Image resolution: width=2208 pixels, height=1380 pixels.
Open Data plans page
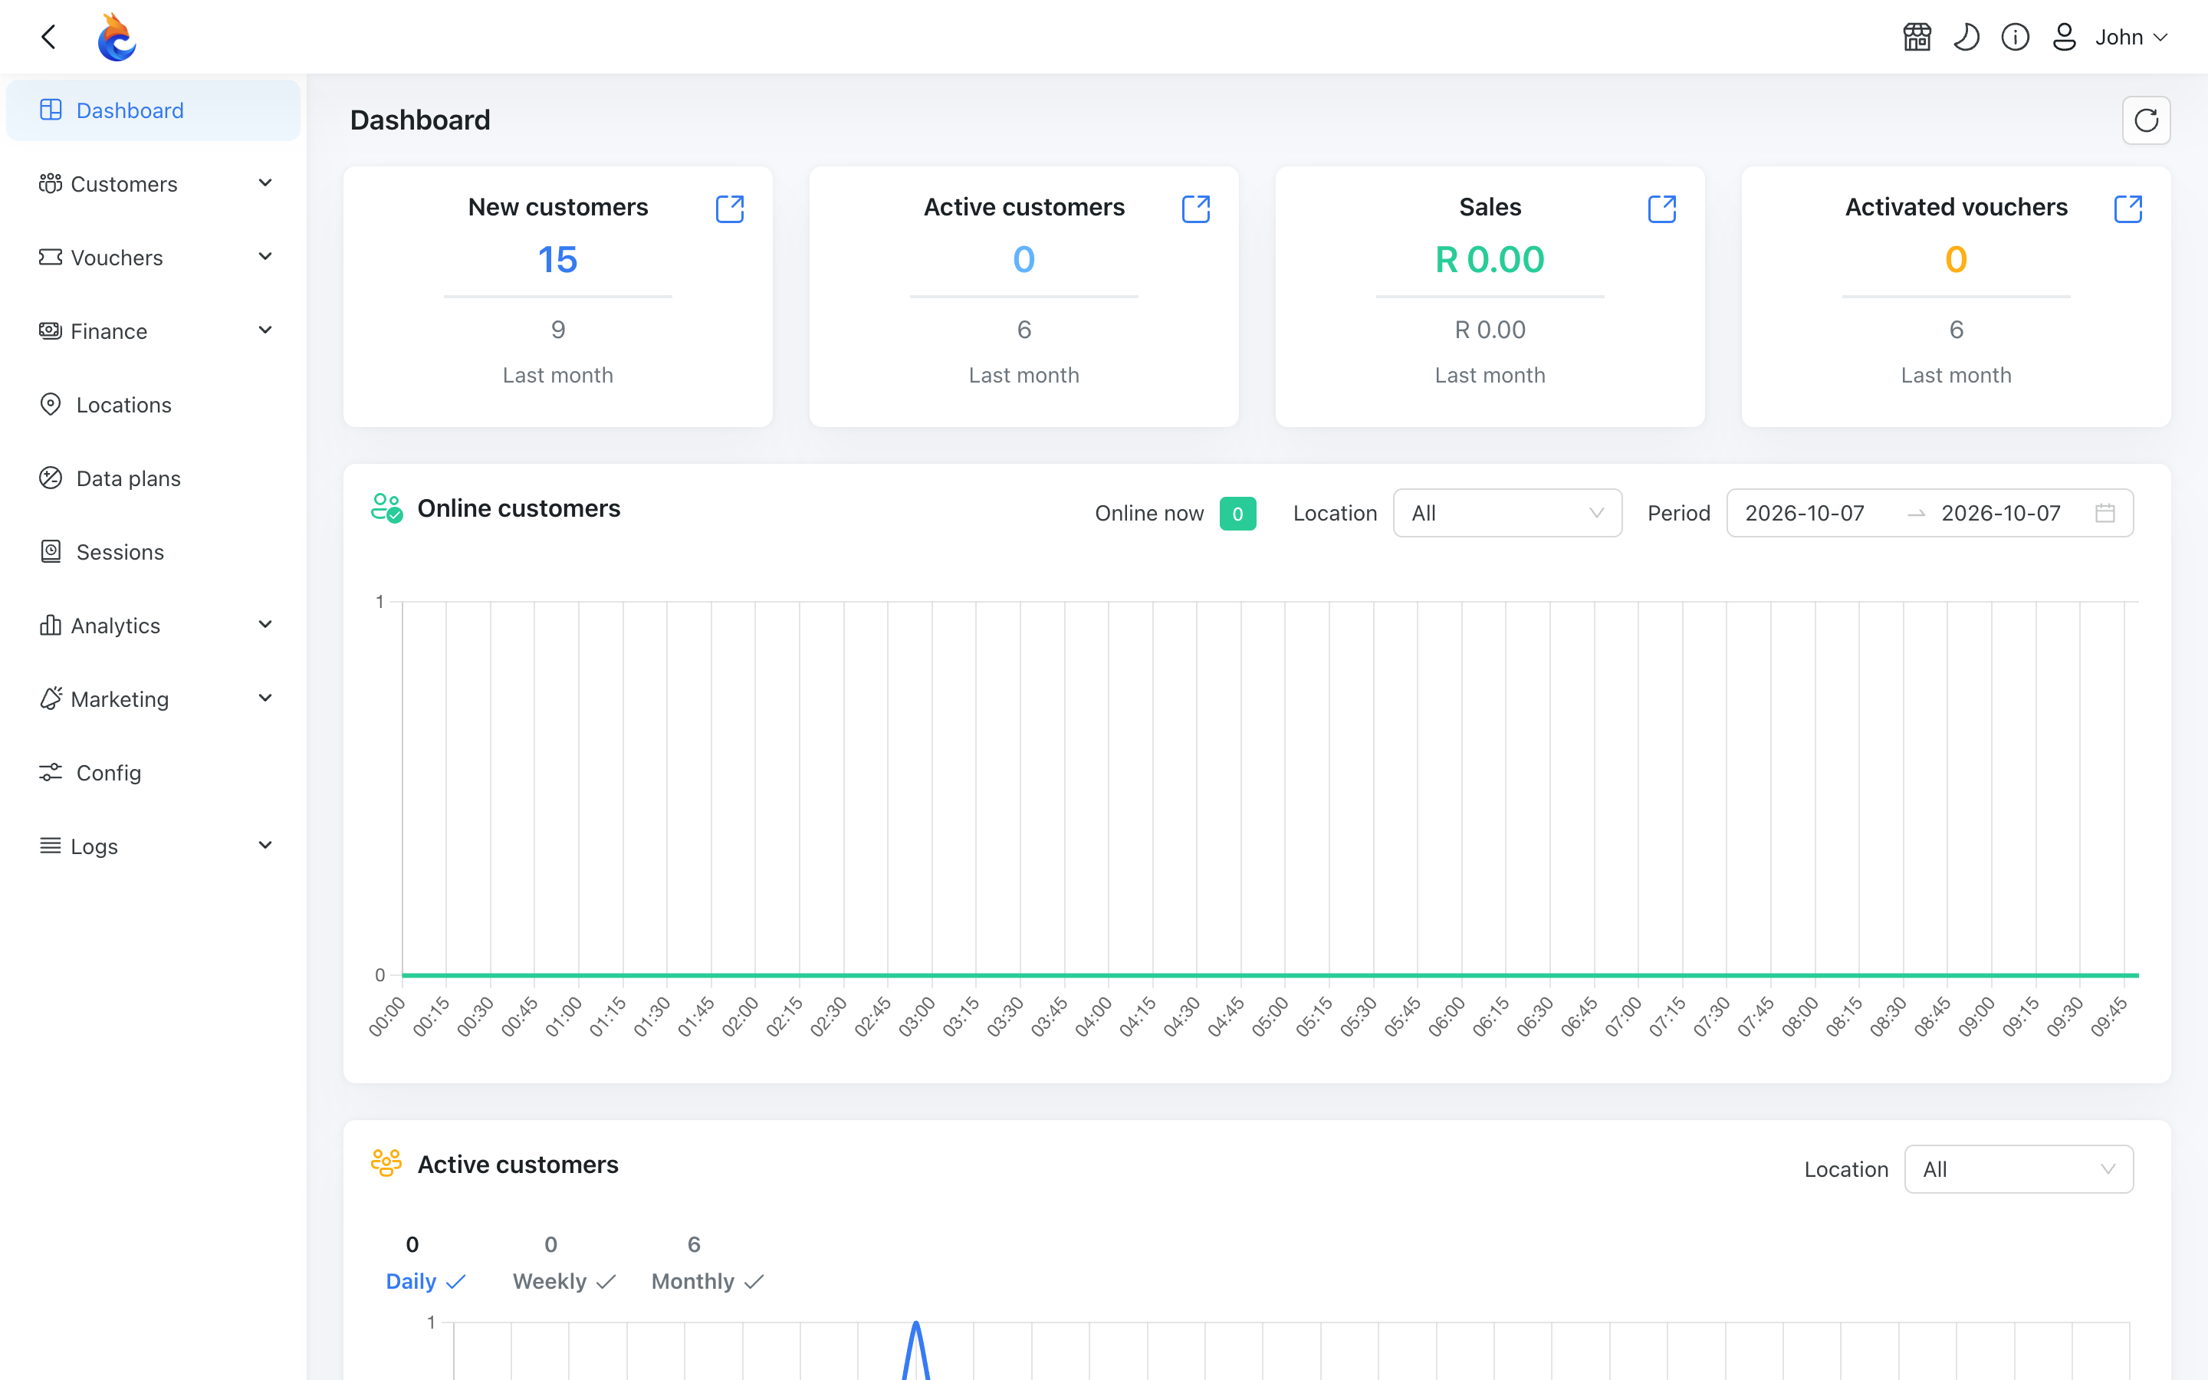(153, 478)
